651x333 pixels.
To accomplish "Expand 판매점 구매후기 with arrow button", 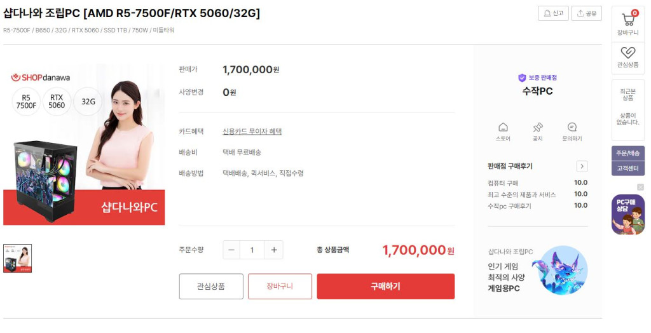I will click(582, 166).
